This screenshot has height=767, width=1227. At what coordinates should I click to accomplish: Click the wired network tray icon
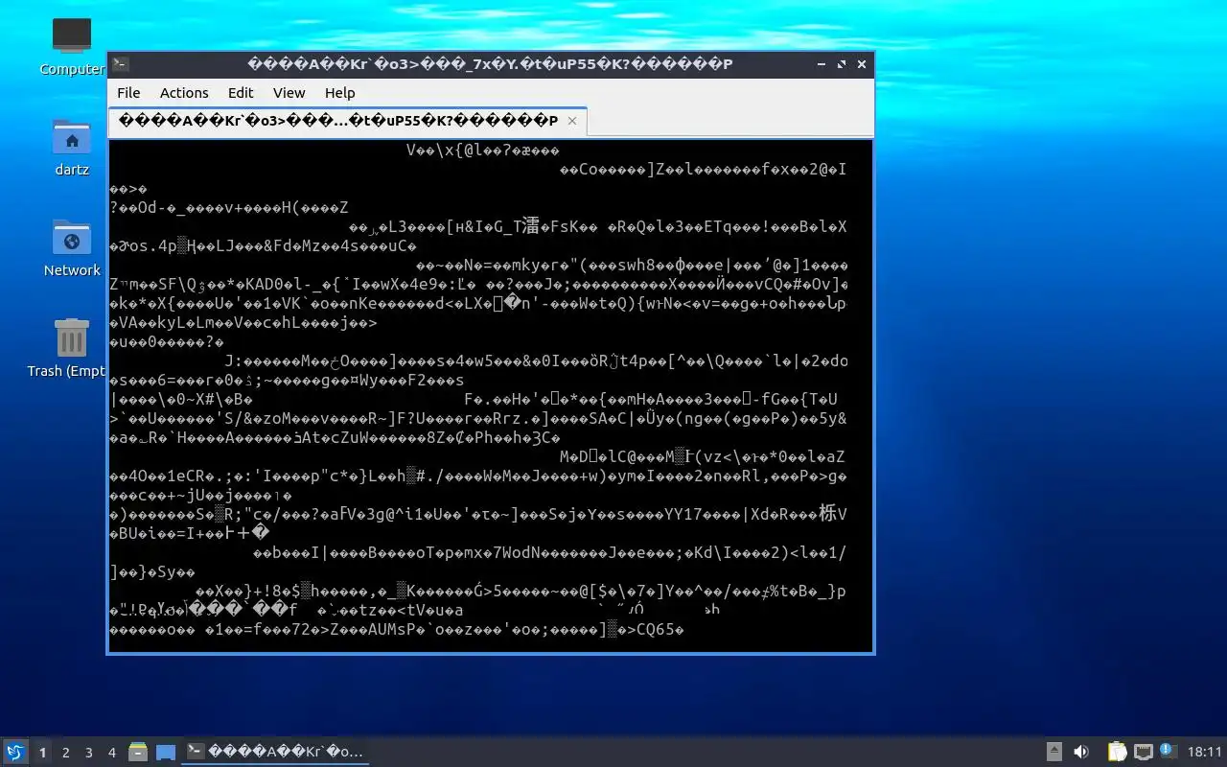point(1143,753)
